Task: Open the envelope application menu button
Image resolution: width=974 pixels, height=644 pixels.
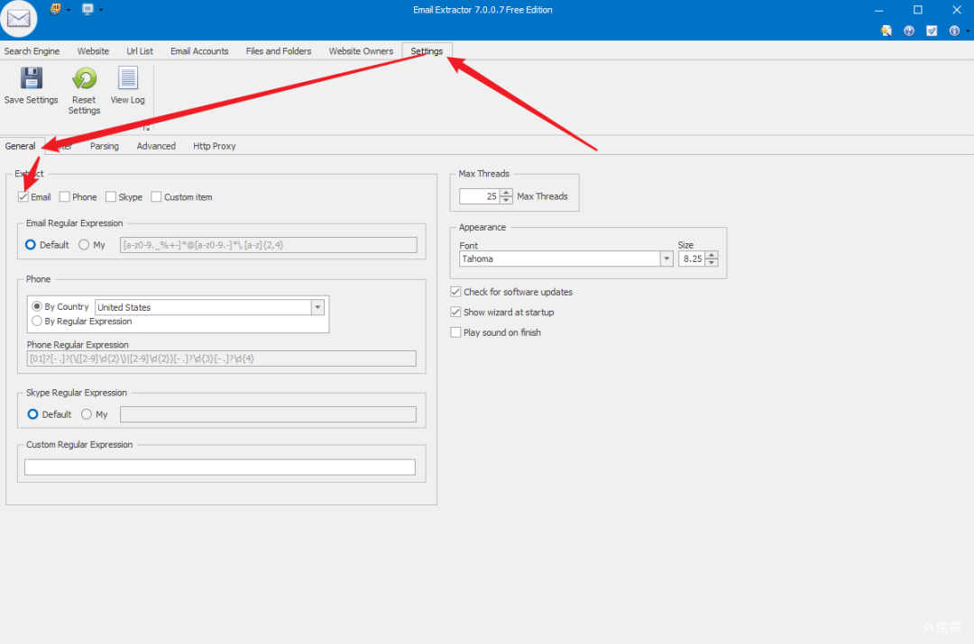Action: pos(18,18)
